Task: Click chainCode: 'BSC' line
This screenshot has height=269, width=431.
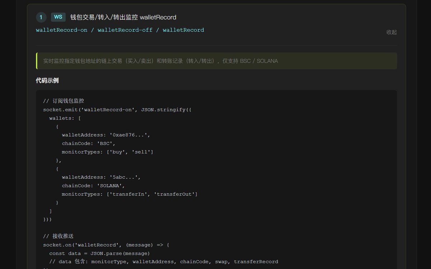Action: point(89,143)
